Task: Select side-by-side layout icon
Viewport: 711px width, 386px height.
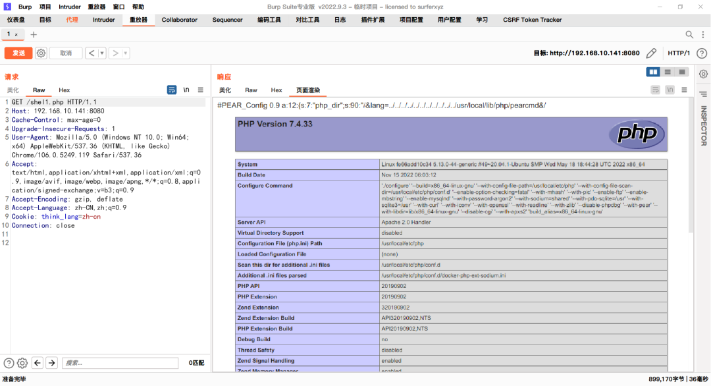Action: coord(653,72)
